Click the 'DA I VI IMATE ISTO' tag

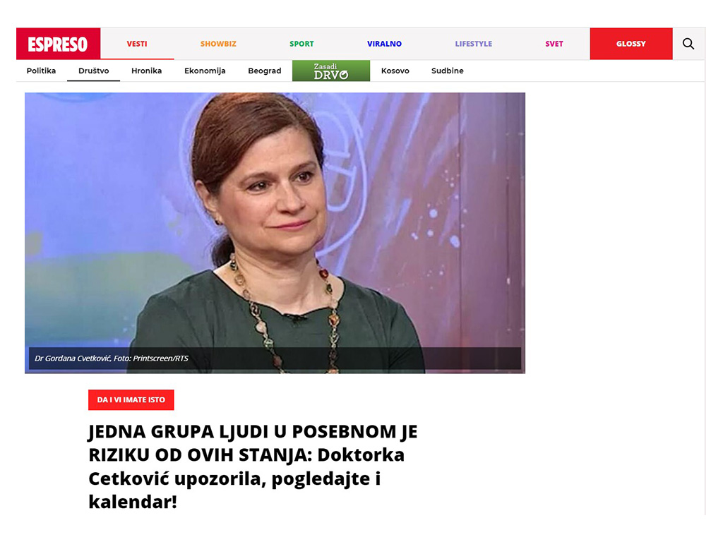131,399
